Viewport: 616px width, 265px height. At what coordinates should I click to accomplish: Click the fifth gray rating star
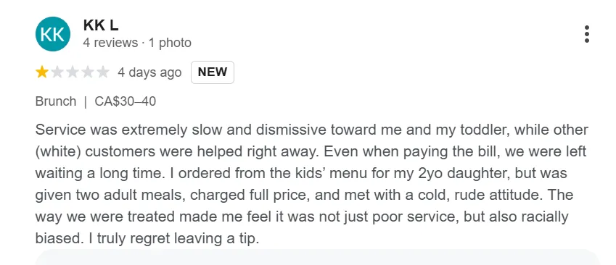click(x=102, y=72)
